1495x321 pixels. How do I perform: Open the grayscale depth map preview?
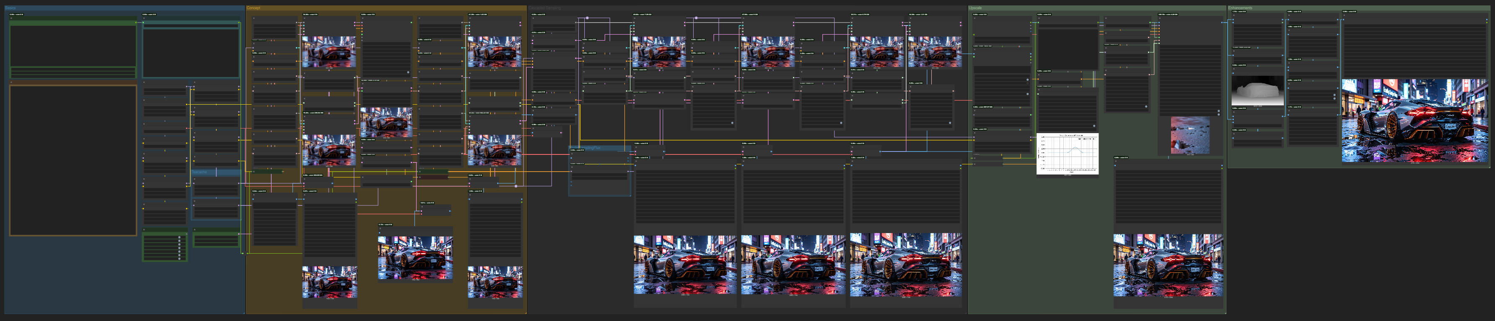point(1258,91)
